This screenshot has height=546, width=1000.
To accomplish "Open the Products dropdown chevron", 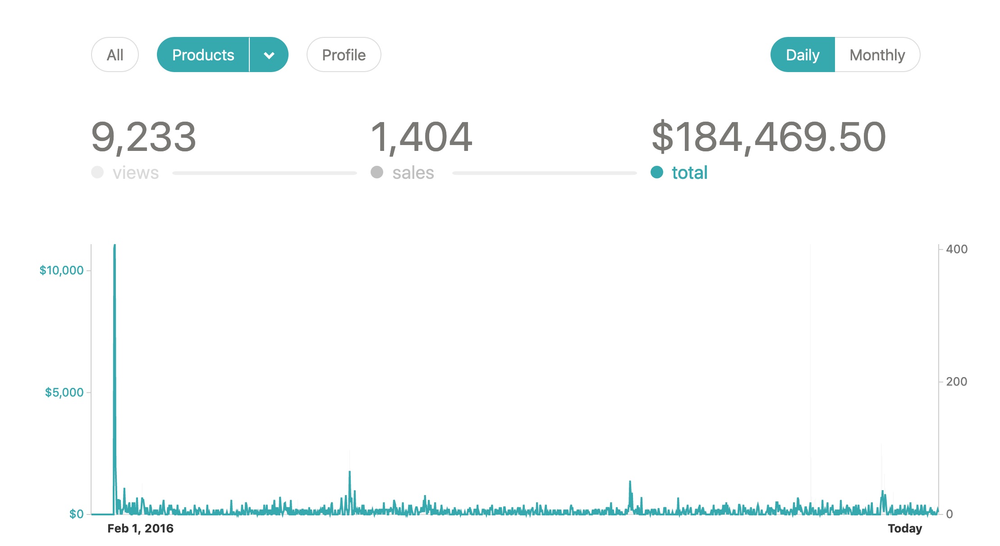I will [269, 55].
